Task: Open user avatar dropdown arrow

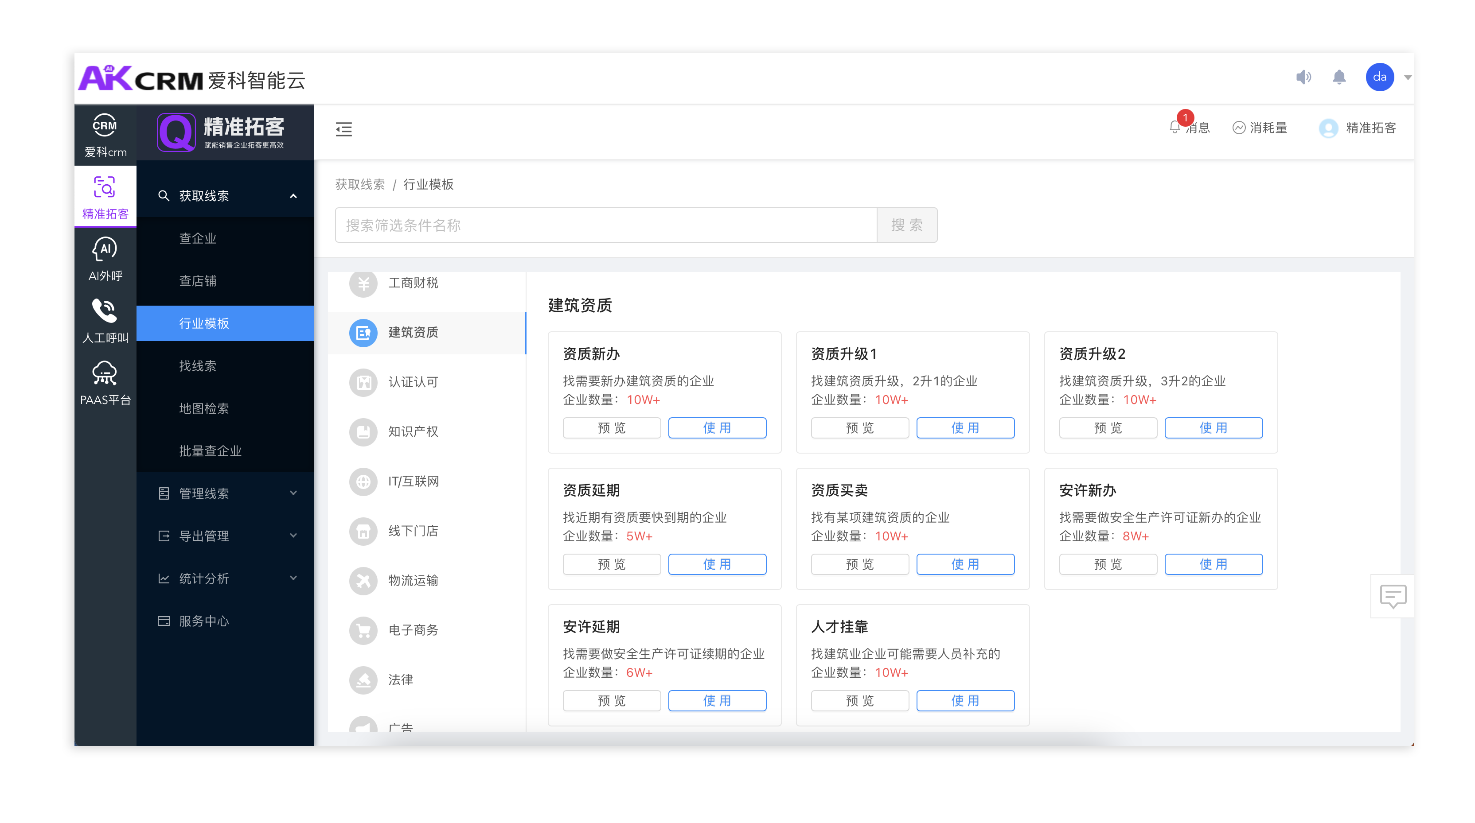Action: pyautogui.click(x=1408, y=77)
